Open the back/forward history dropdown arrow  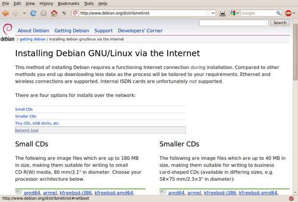[25, 13]
